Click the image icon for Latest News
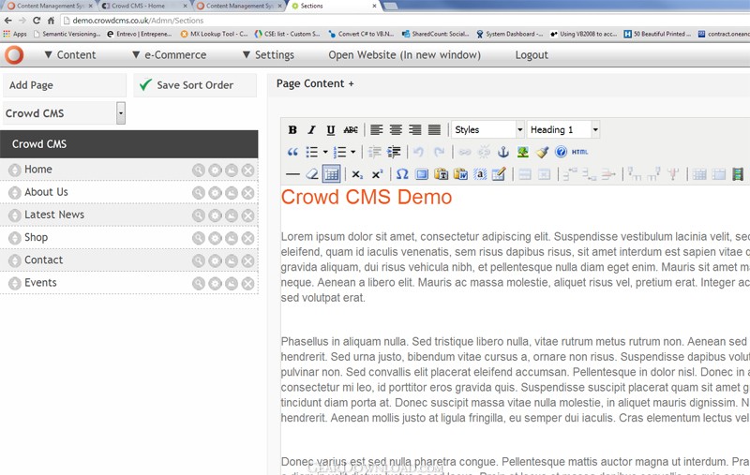The height and width of the screenshot is (475, 750). tap(232, 215)
